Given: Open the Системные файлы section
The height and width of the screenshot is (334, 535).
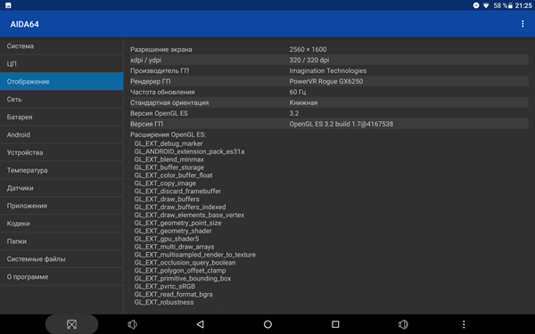Looking at the screenshot, I should [62, 259].
